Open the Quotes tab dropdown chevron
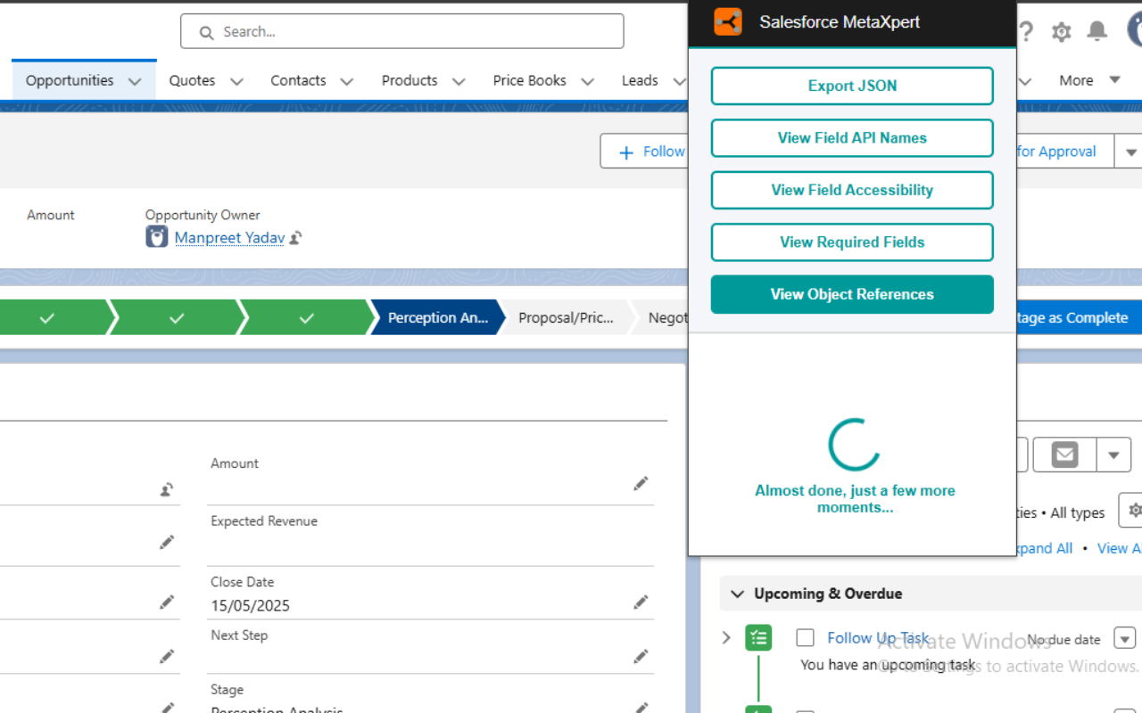This screenshot has width=1142, height=713. (x=236, y=81)
